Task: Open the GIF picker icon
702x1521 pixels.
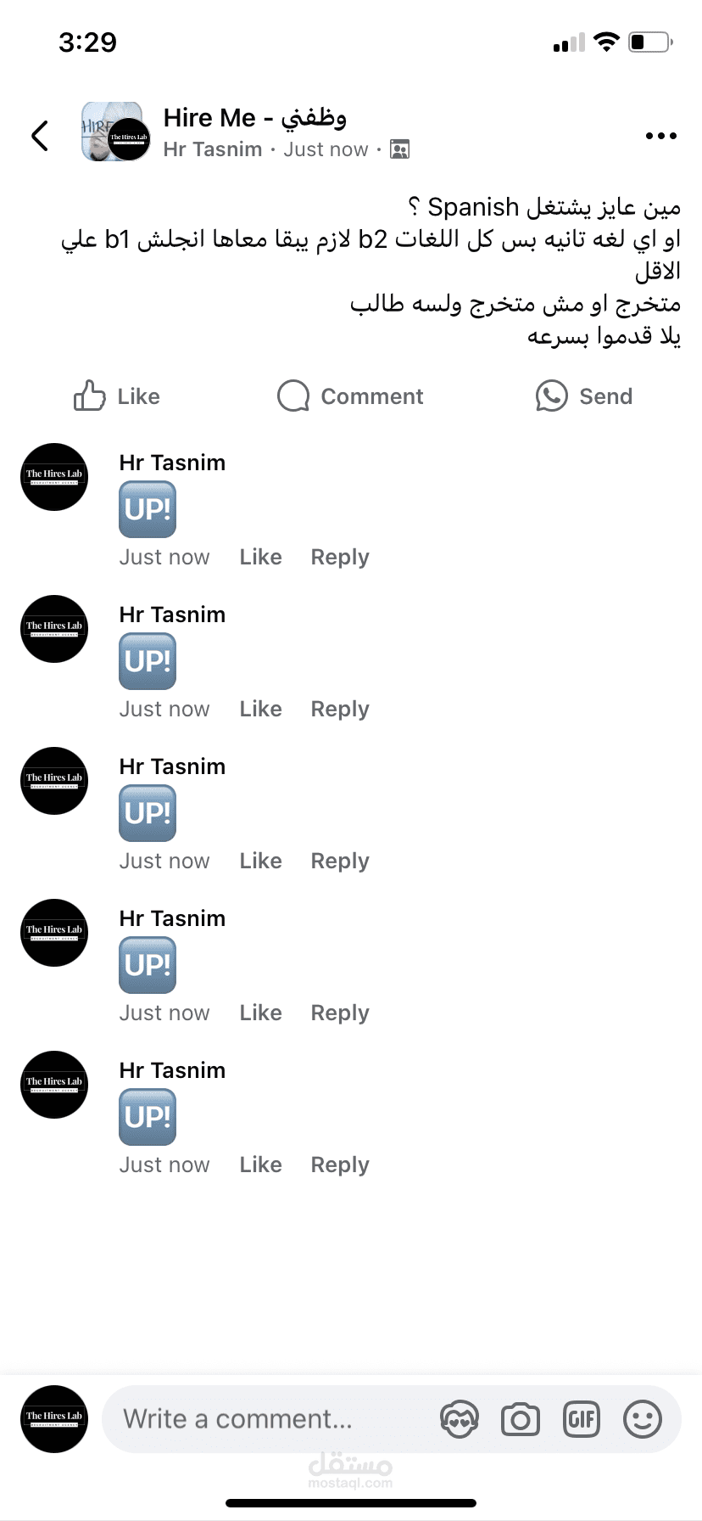Action: [x=582, y=1419]
